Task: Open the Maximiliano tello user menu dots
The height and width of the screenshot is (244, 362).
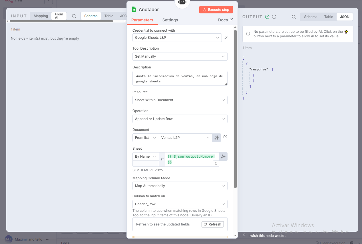Action: click(48, 239)
